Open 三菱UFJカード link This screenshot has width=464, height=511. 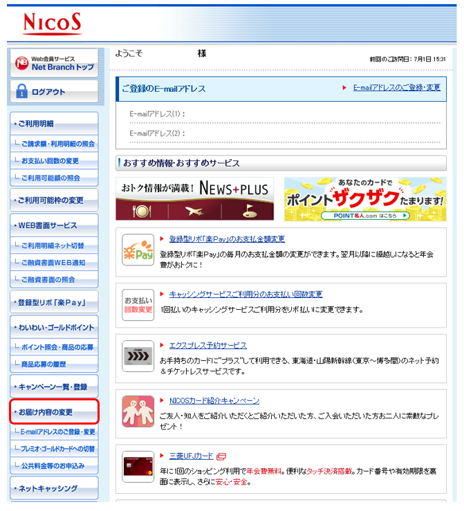192,456
